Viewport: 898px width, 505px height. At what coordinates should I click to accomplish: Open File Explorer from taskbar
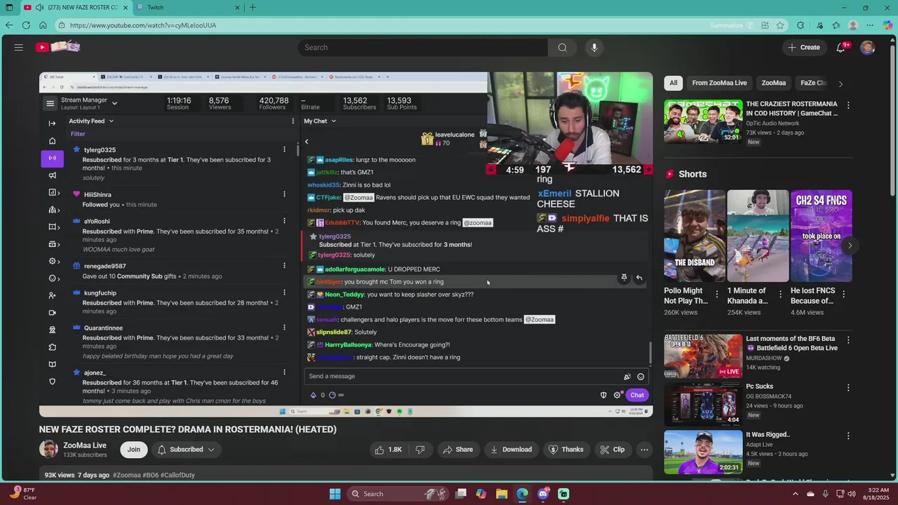pos(502,494)
